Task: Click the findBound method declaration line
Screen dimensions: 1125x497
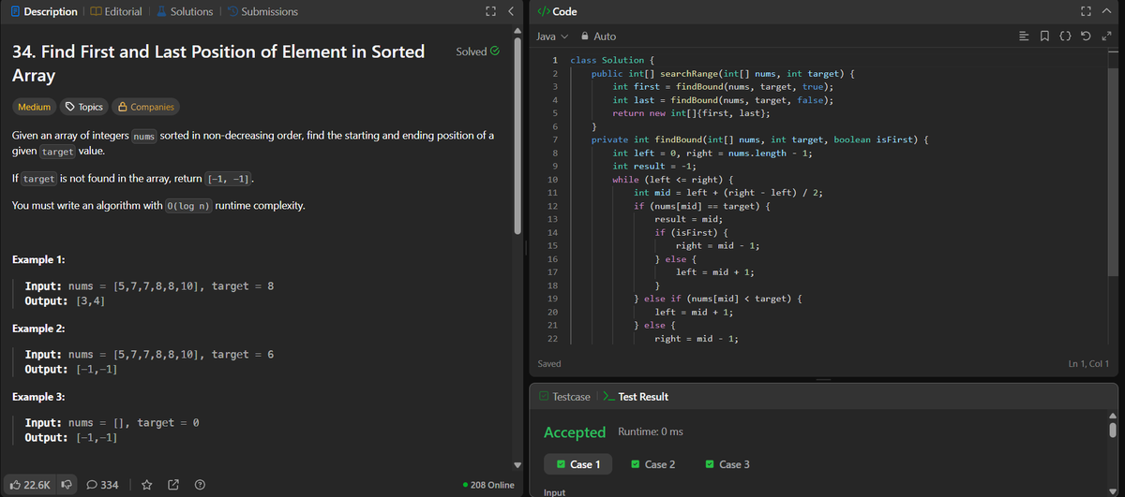Action: (759, 139)
